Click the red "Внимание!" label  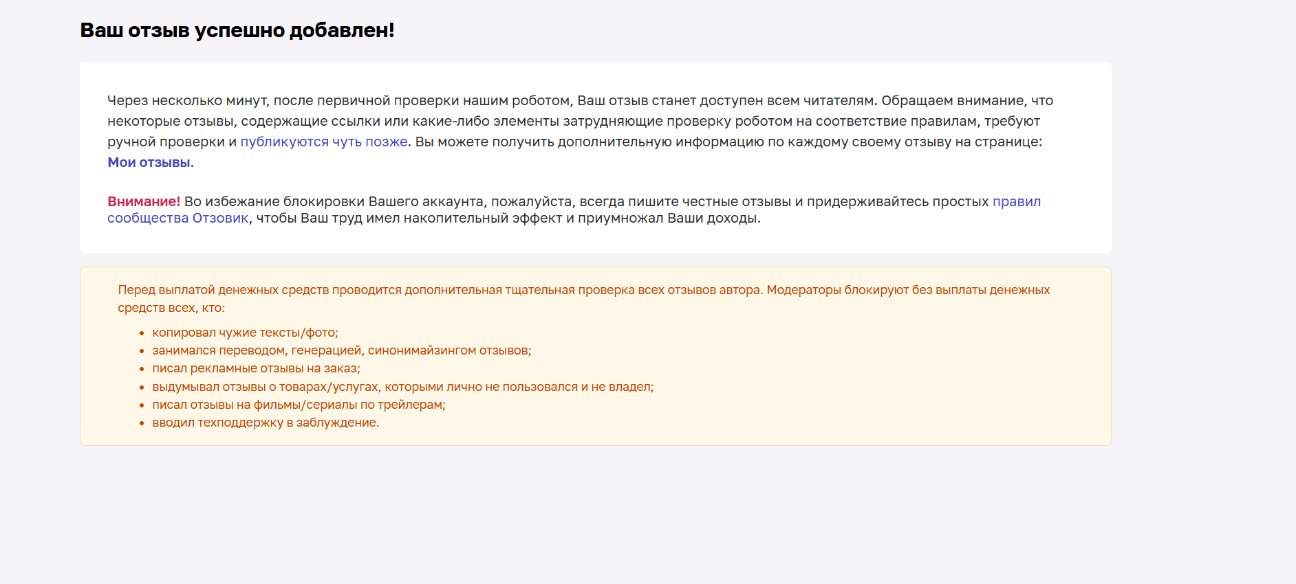click(144, 202)
